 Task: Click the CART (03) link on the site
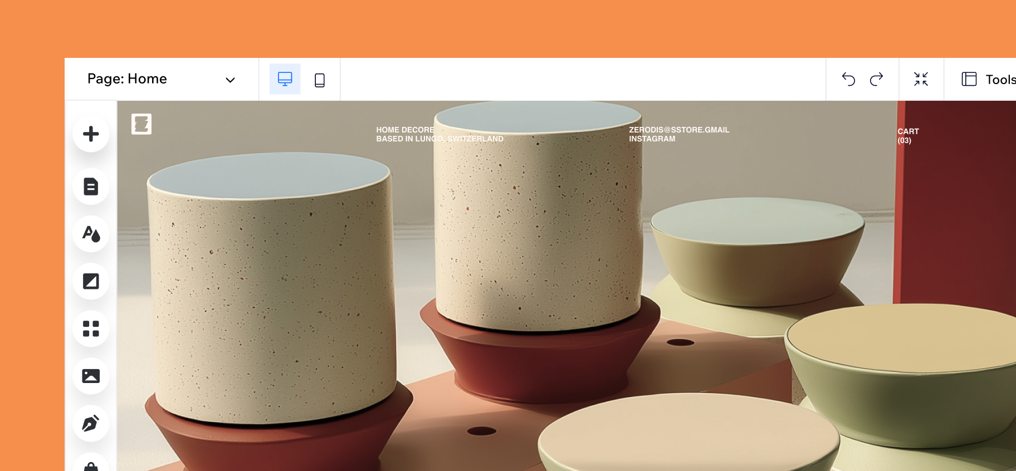click(908, 136)
